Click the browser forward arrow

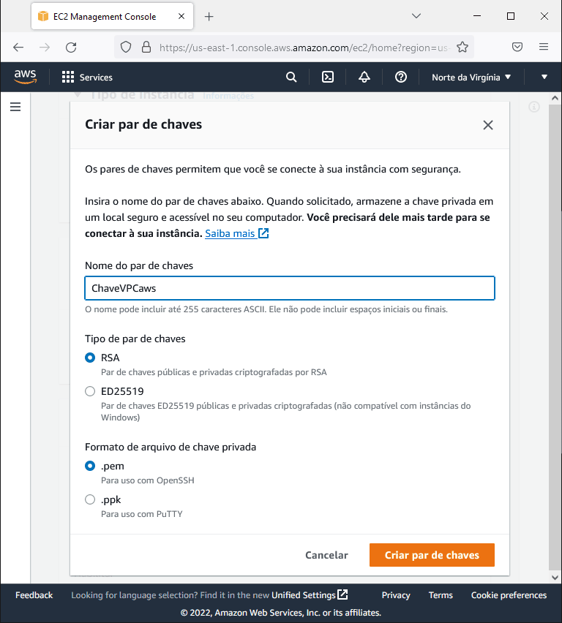(45, 48)
